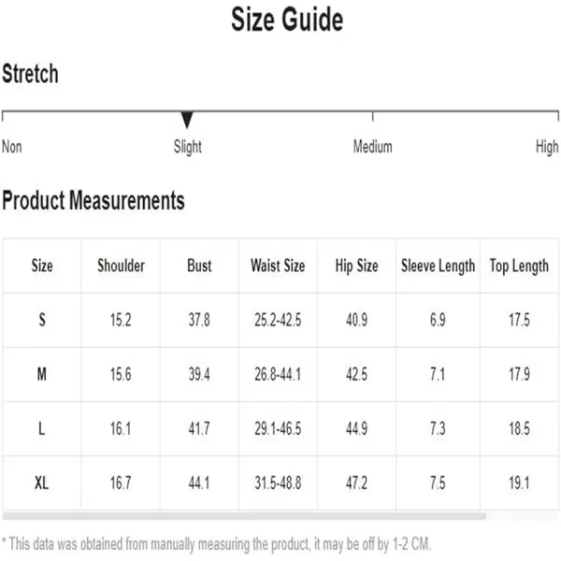Click the bust value 41.7 cell
Screen dimensions: 561x561
(199, 428)
